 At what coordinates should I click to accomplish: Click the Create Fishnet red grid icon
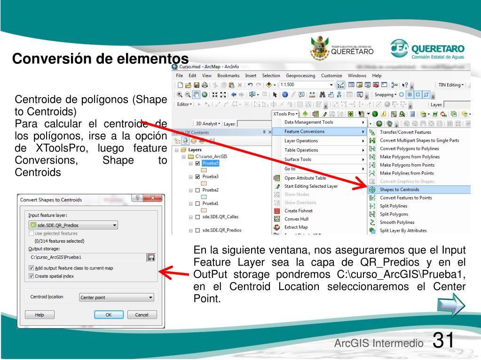point(277,211)
